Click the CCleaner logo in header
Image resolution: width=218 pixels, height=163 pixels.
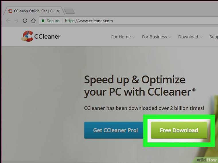click(x=41, y=36)
